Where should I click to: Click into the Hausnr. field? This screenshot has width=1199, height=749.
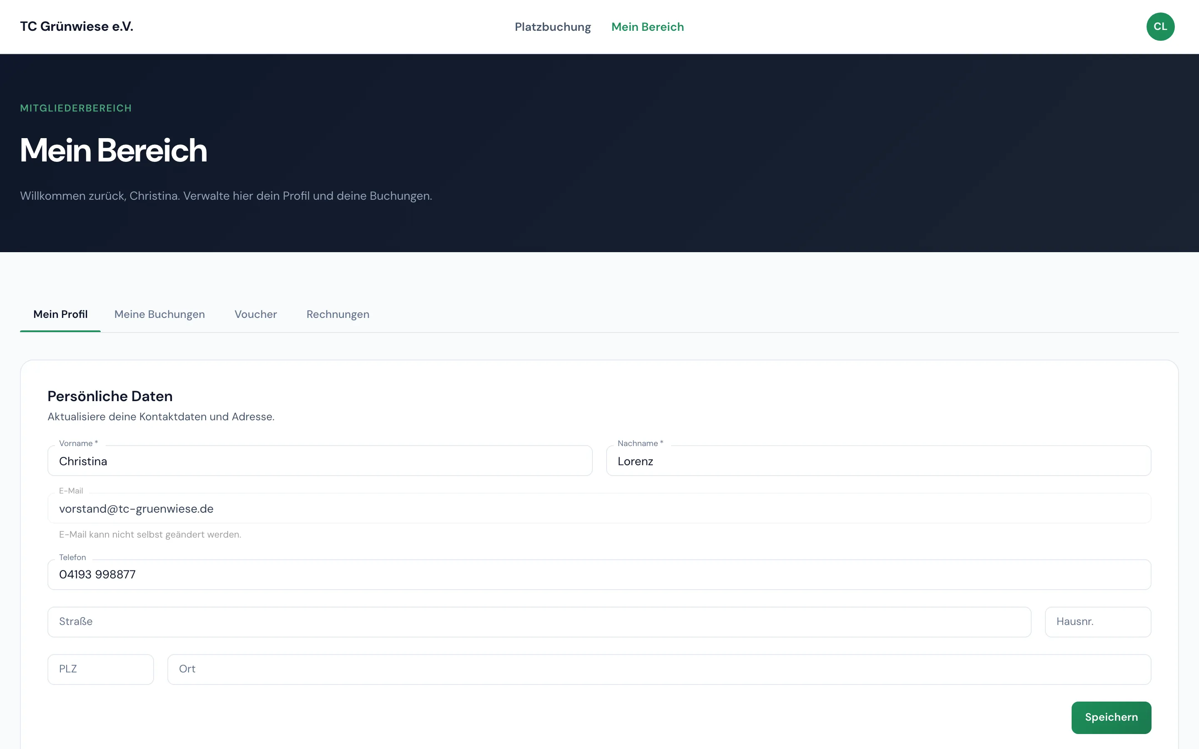1098,622
